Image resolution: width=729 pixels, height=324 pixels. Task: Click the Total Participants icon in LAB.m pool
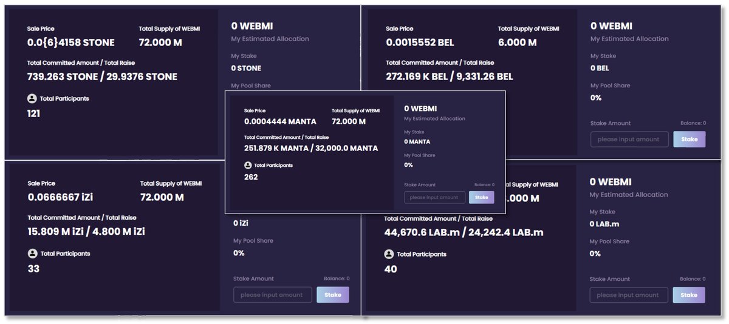389,254
